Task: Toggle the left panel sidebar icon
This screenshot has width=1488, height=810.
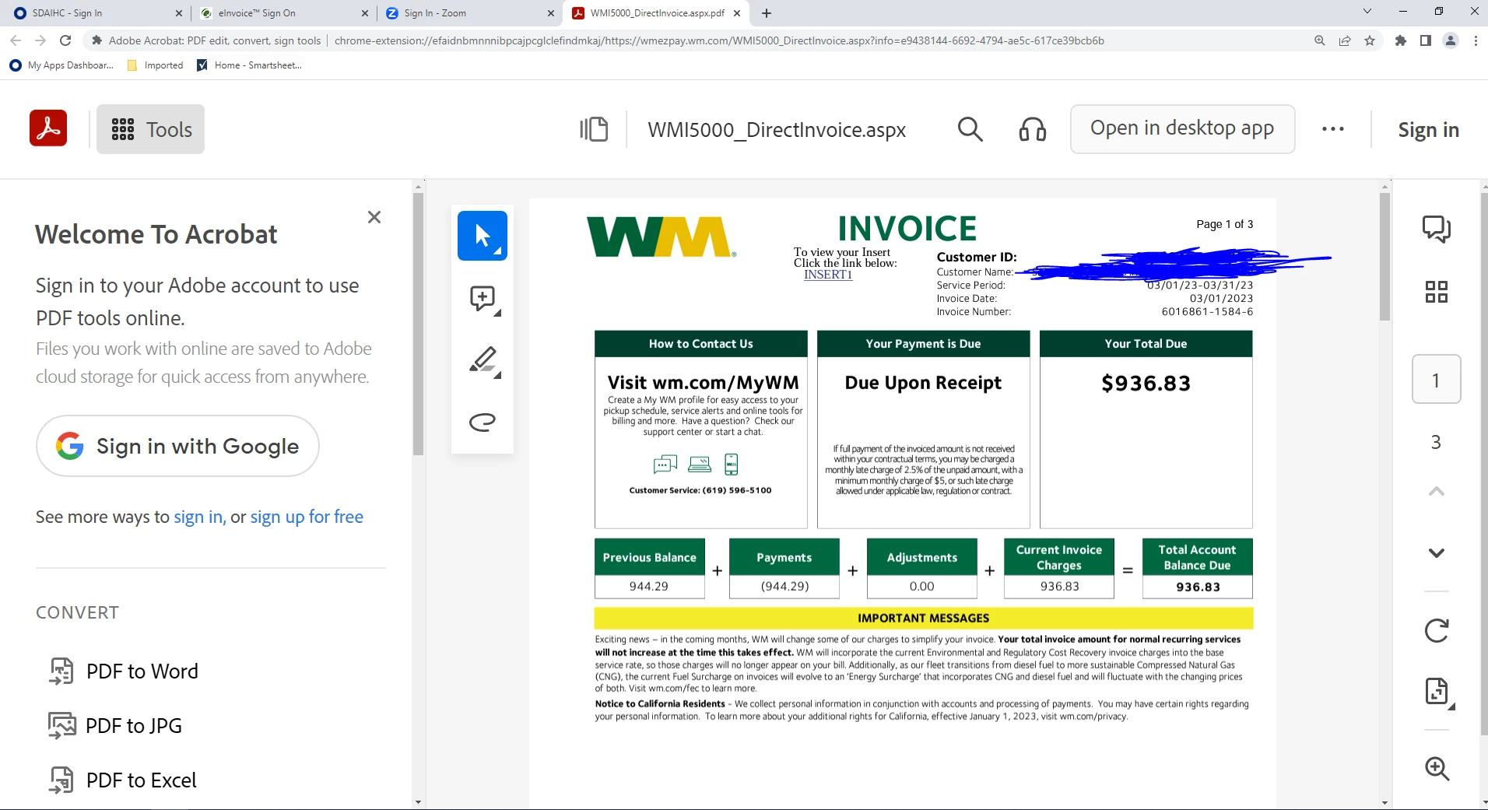Action: [x=594, y=129]
